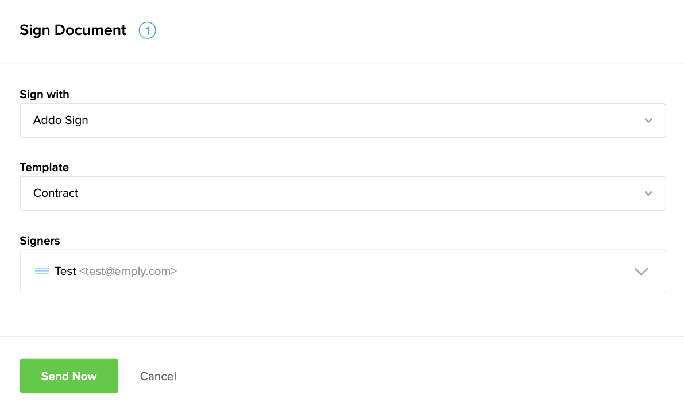Click the Send Now button
The image size is (684, 410).
69,376
